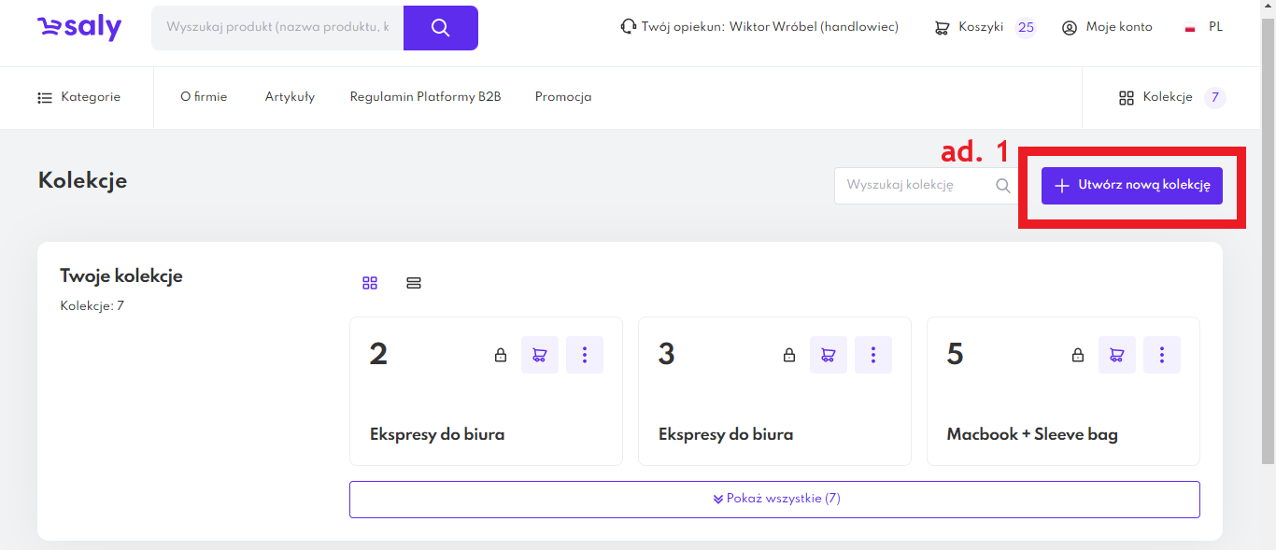1276x550 pixels.
Task: Open the Kategorie menu
Action: pos(79,97)
